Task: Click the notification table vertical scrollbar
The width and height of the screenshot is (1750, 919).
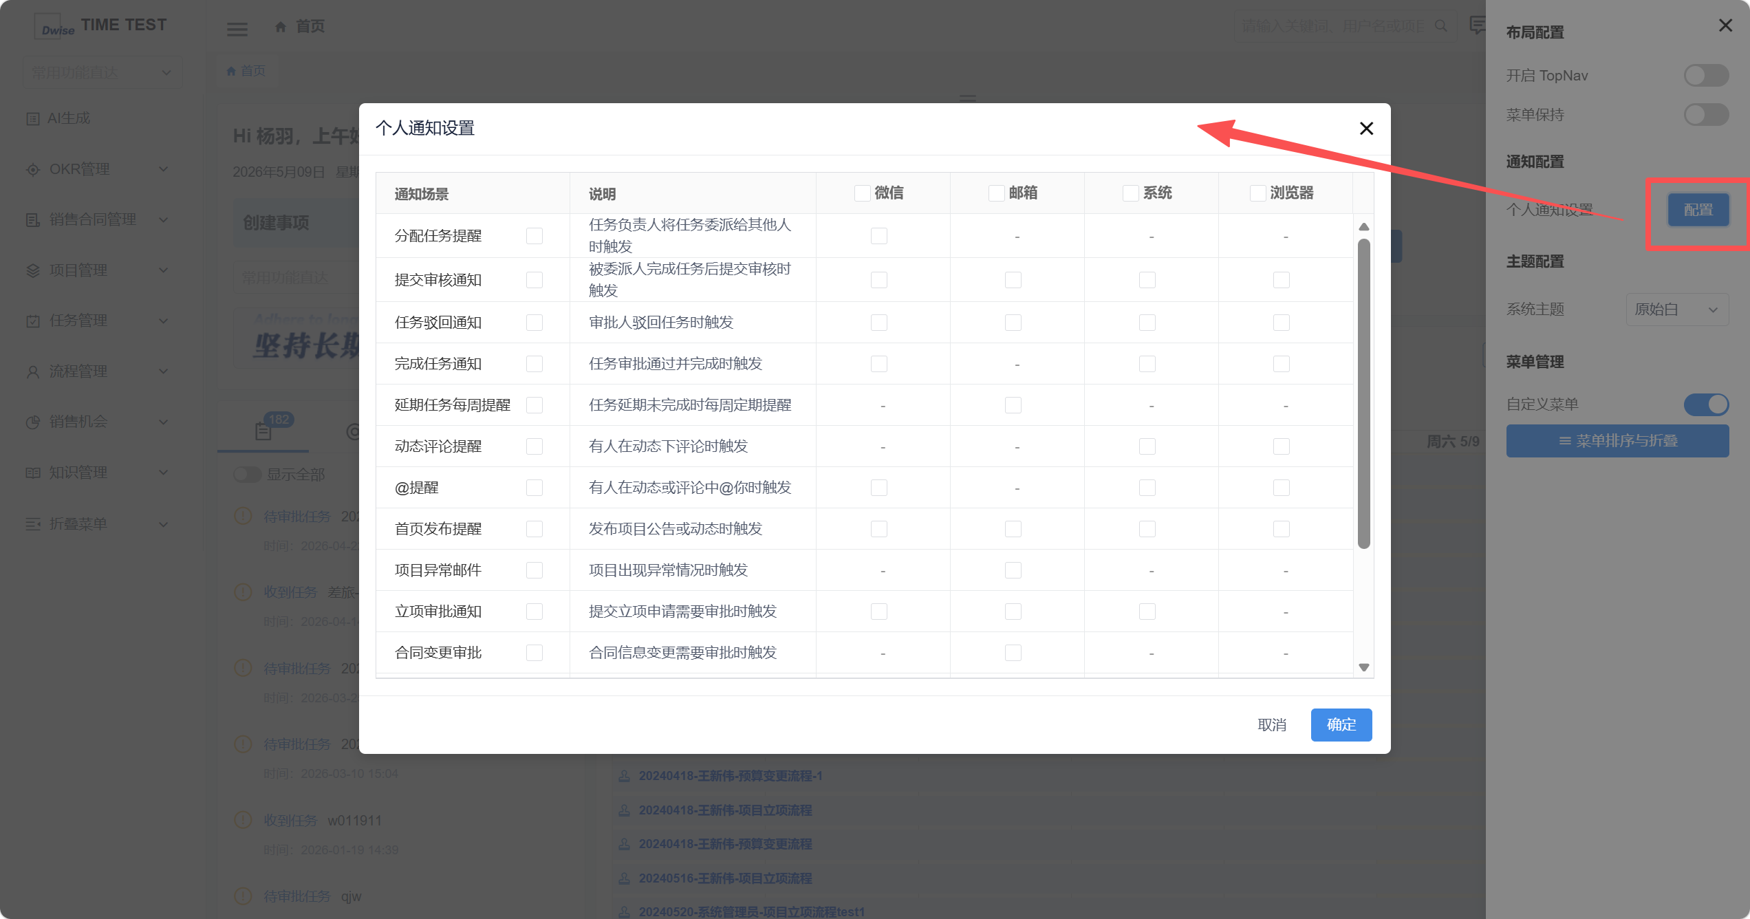Action: pyautogui.click(x=1363, y=393)
